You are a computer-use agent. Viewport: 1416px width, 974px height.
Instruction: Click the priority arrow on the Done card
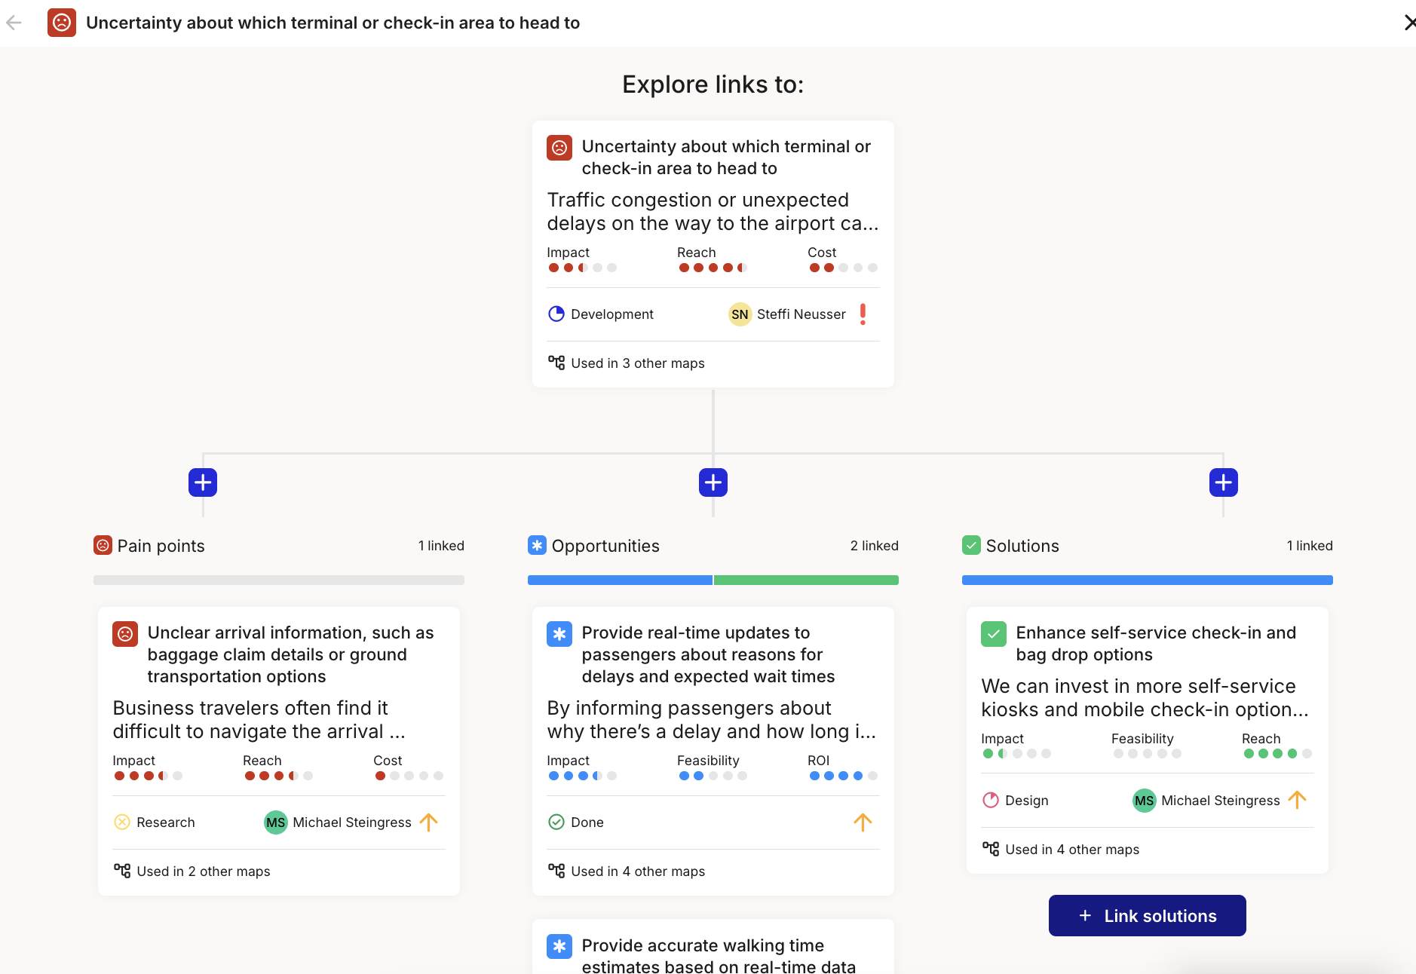click(x=863, y=822)
